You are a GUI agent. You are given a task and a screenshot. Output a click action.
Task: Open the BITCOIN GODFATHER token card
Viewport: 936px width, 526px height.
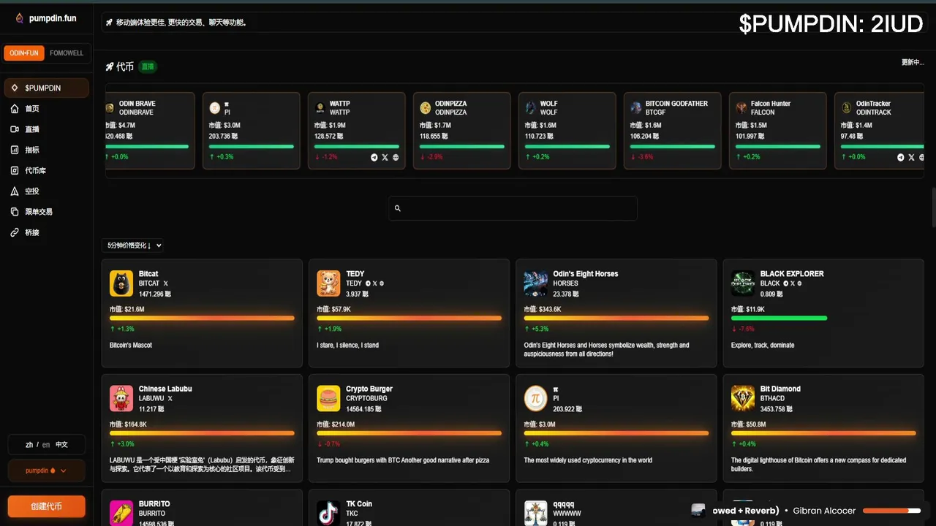672,131
